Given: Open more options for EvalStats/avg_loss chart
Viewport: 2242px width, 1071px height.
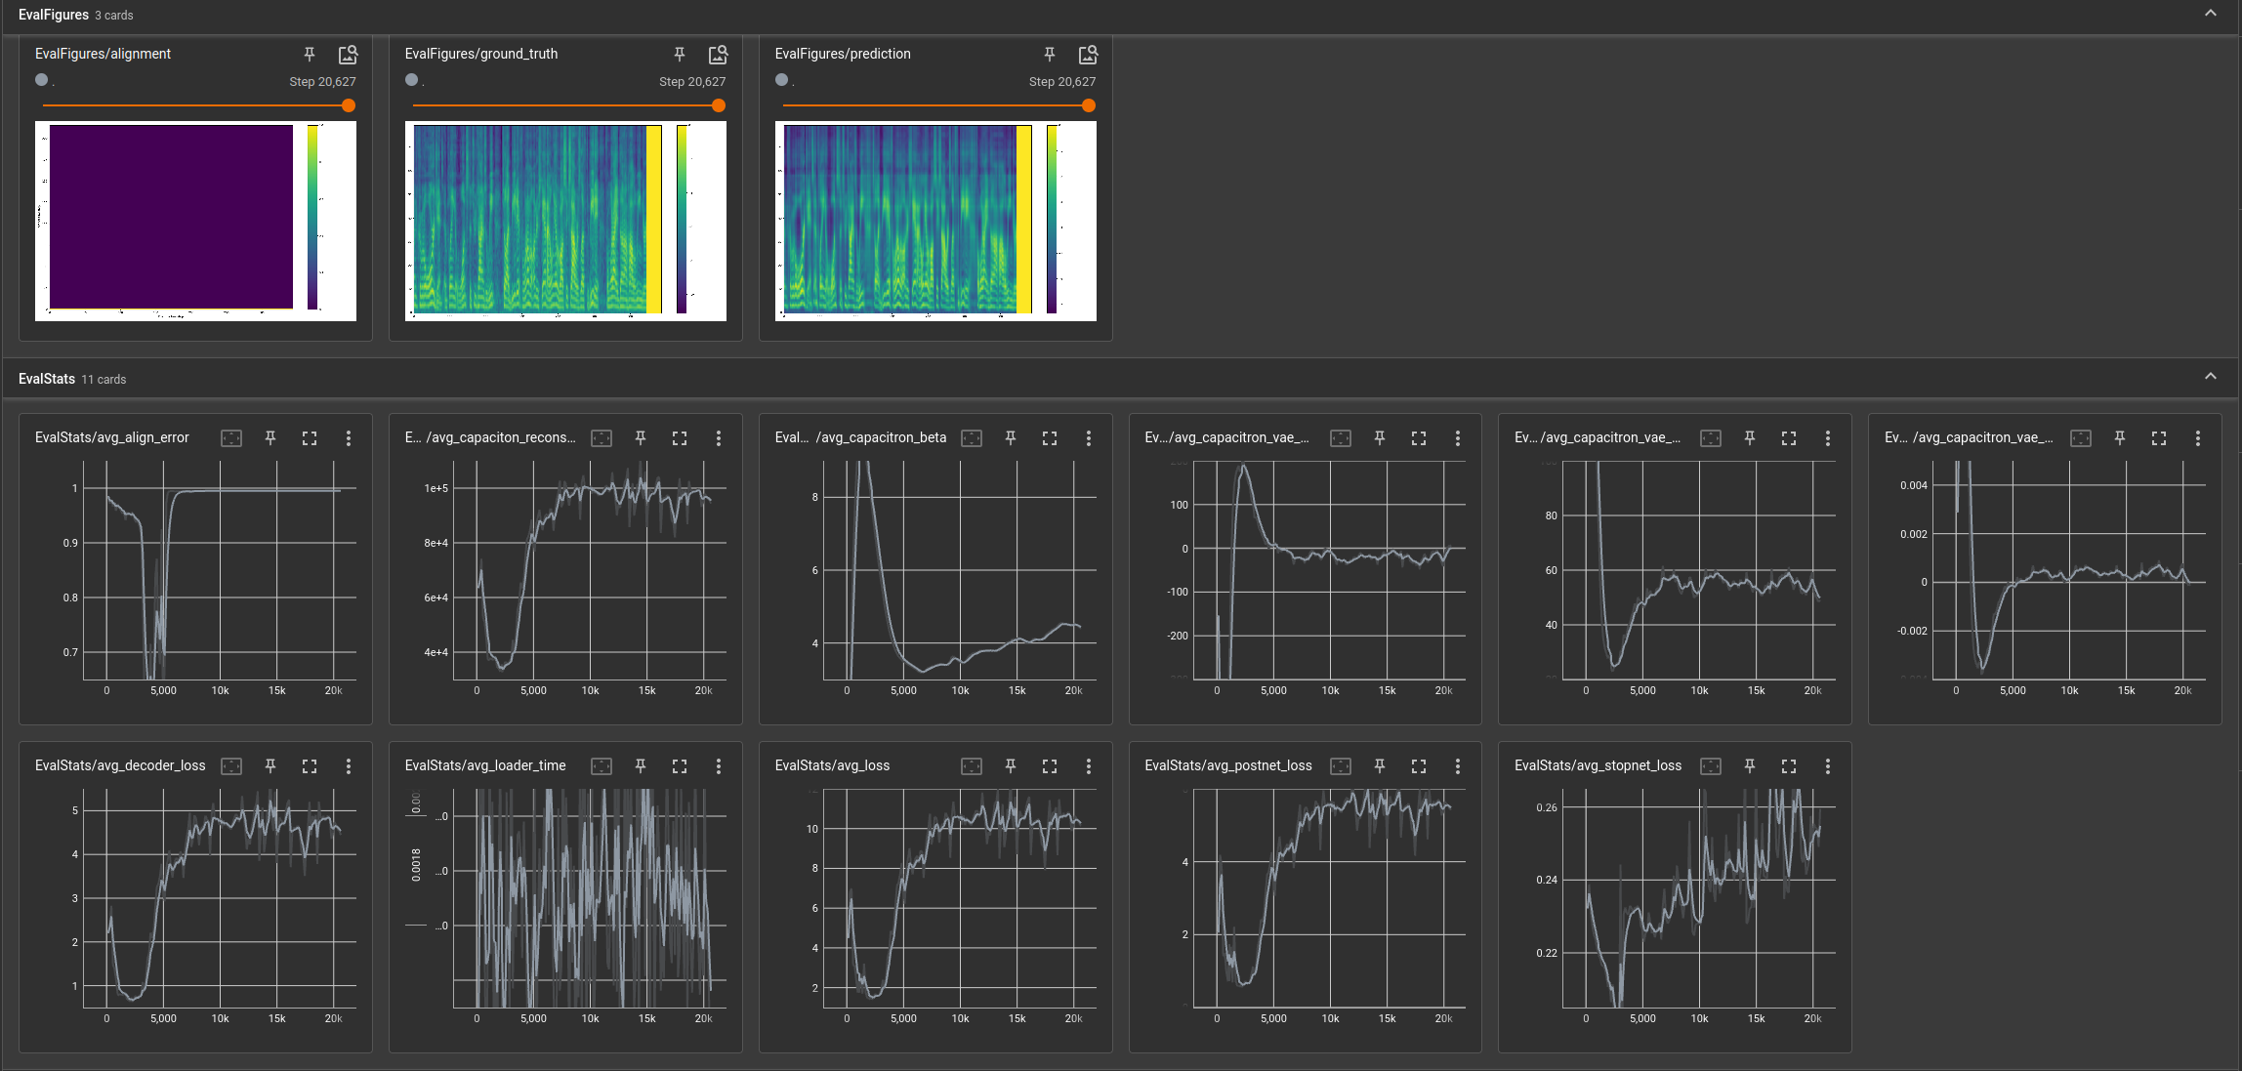Looking at the screenshot, I should pyautogui.click(x=1089, y=766).
